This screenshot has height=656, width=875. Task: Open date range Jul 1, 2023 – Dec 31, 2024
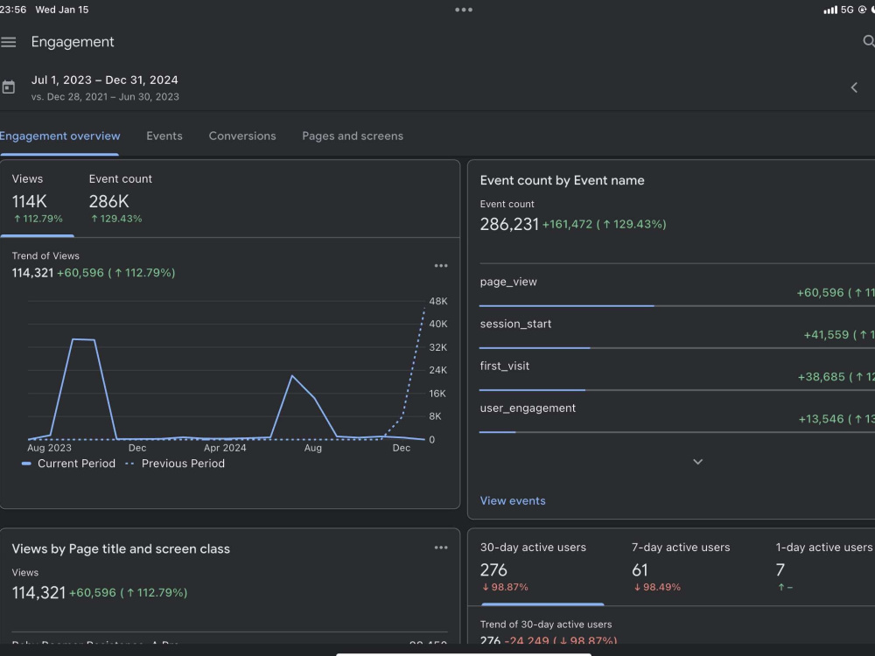pyautogui.click(x=104, y=80)
